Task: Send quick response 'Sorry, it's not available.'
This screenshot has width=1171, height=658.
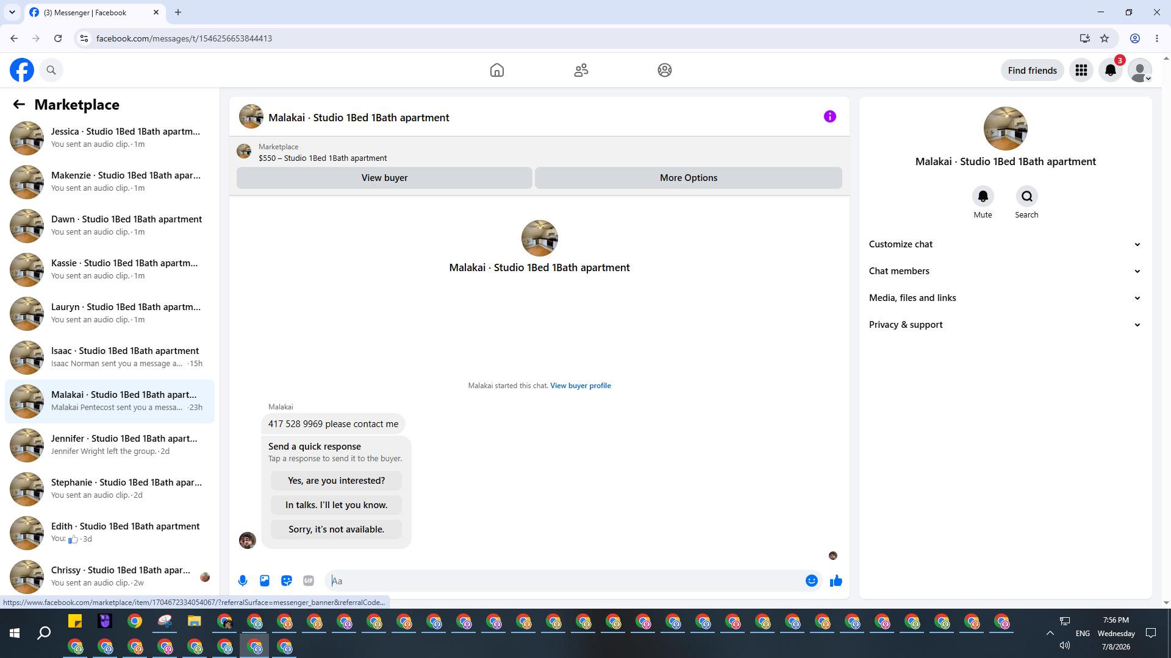Action: click(x=337, y=529)
